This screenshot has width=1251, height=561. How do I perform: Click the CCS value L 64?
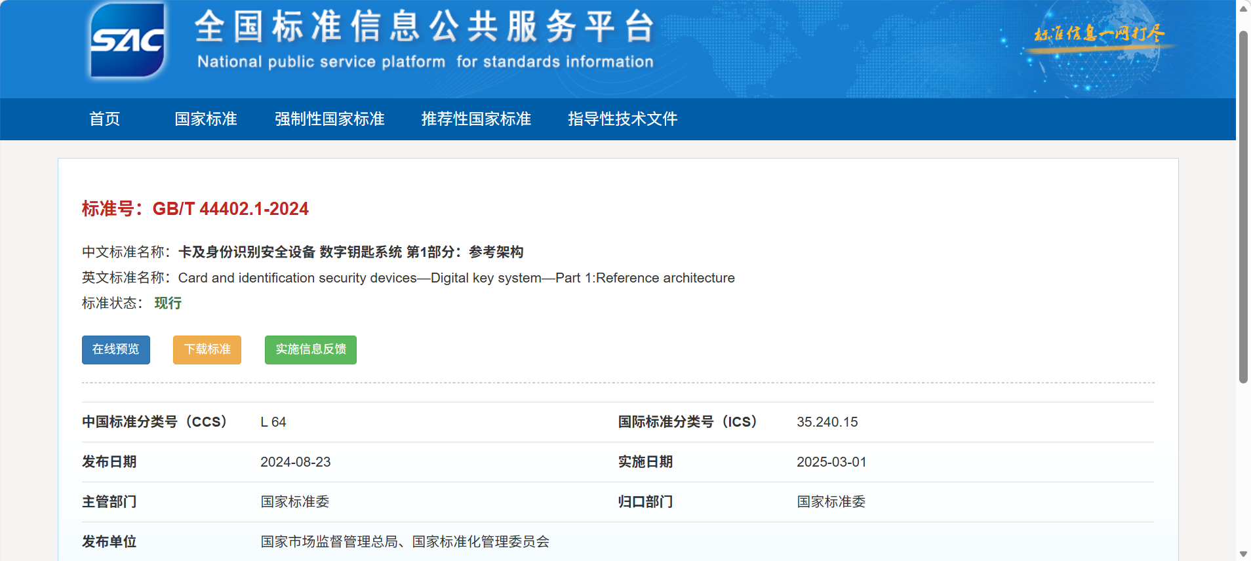(x=273, y=422)
